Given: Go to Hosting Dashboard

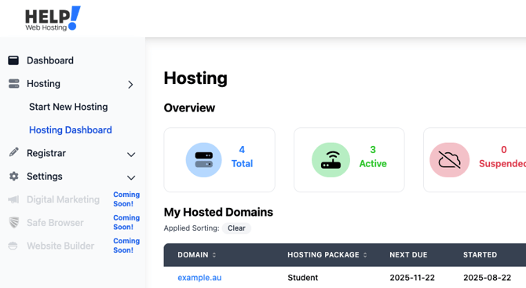Looking at the screenshot, I should [71, 129].
